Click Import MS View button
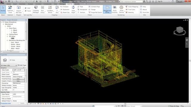The height and width of the screenshot is (107, 191). click(x=19, y=9)
